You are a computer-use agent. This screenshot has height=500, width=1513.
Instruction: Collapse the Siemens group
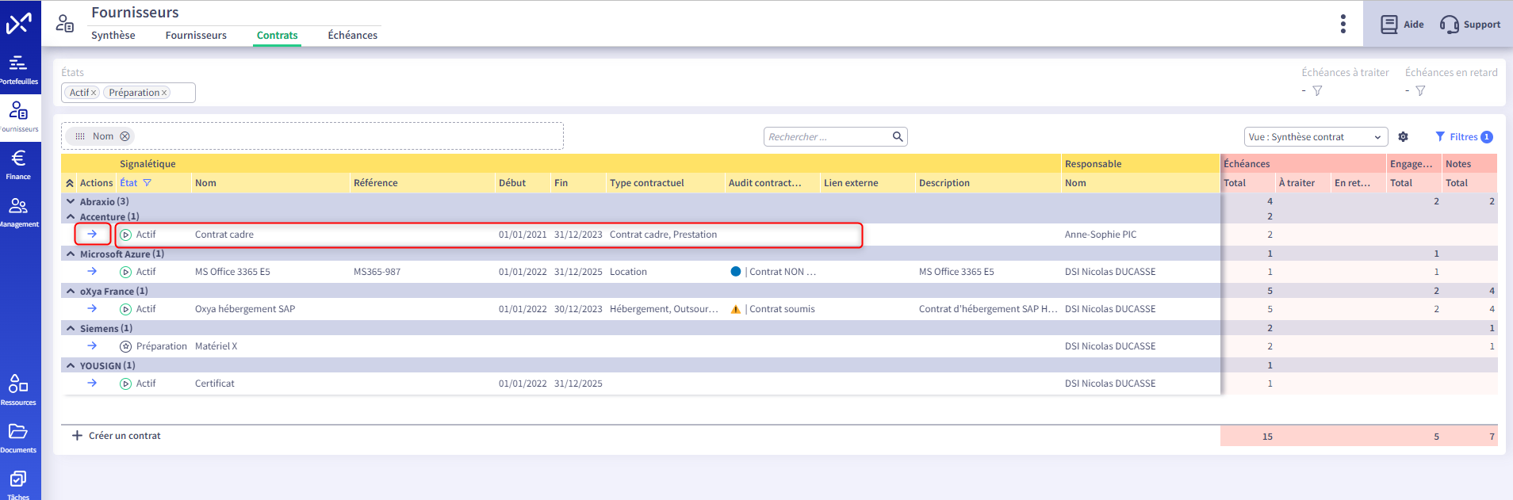pyautogui.click(x=71, y=328)
